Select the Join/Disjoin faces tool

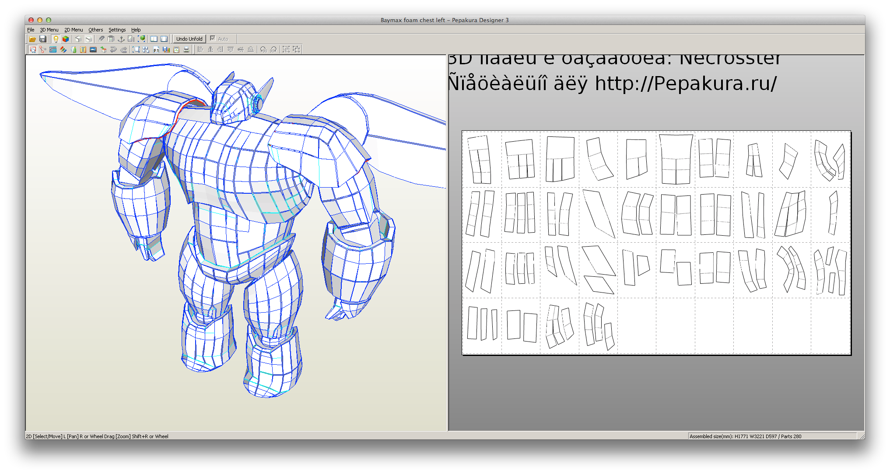(x=43, y=49)
